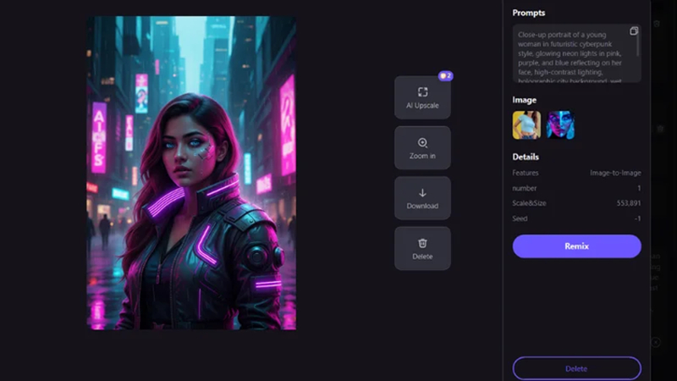Copy the prompt text with copy icon

click(634, 31)
